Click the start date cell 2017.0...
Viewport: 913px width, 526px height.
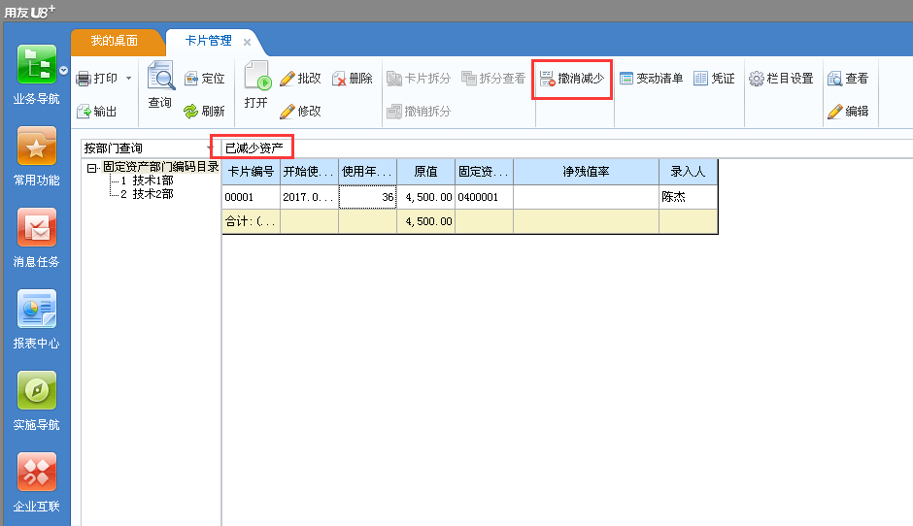click(x=309, y=197)
